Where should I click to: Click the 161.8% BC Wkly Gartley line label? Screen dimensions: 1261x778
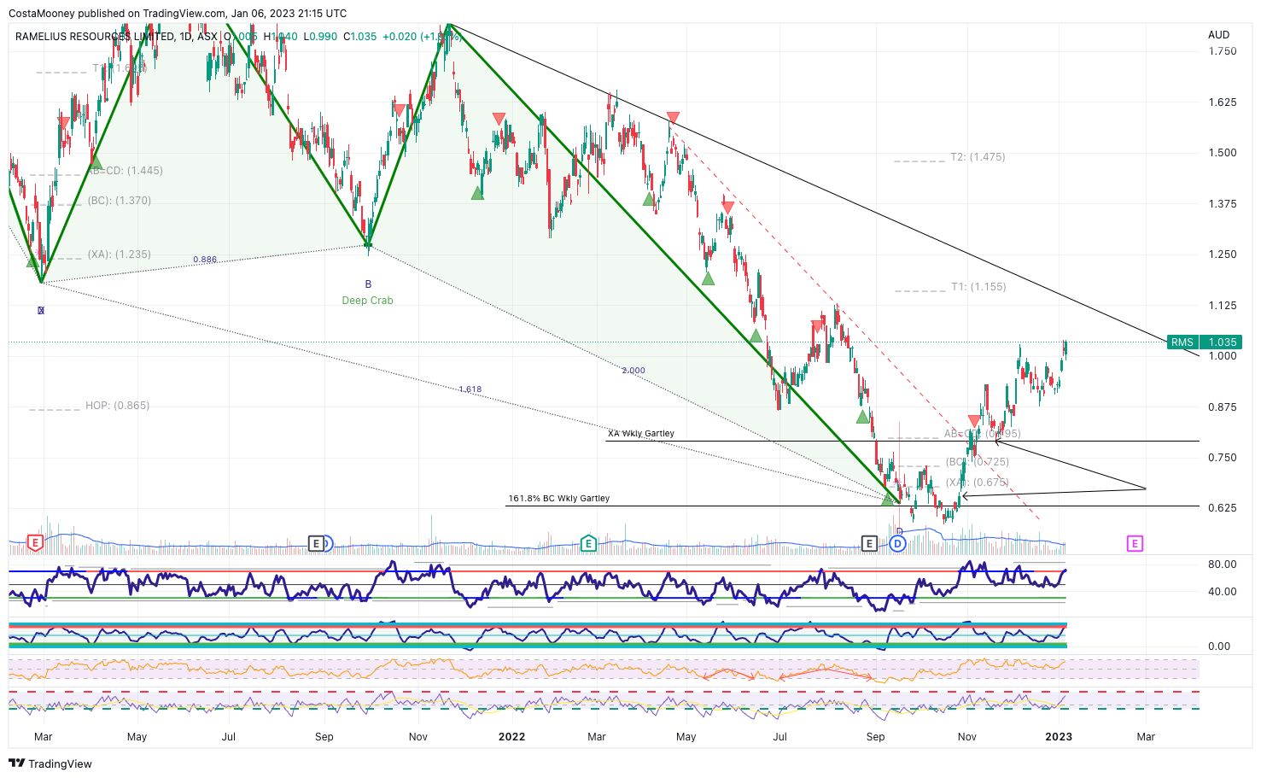pos(559,499)
